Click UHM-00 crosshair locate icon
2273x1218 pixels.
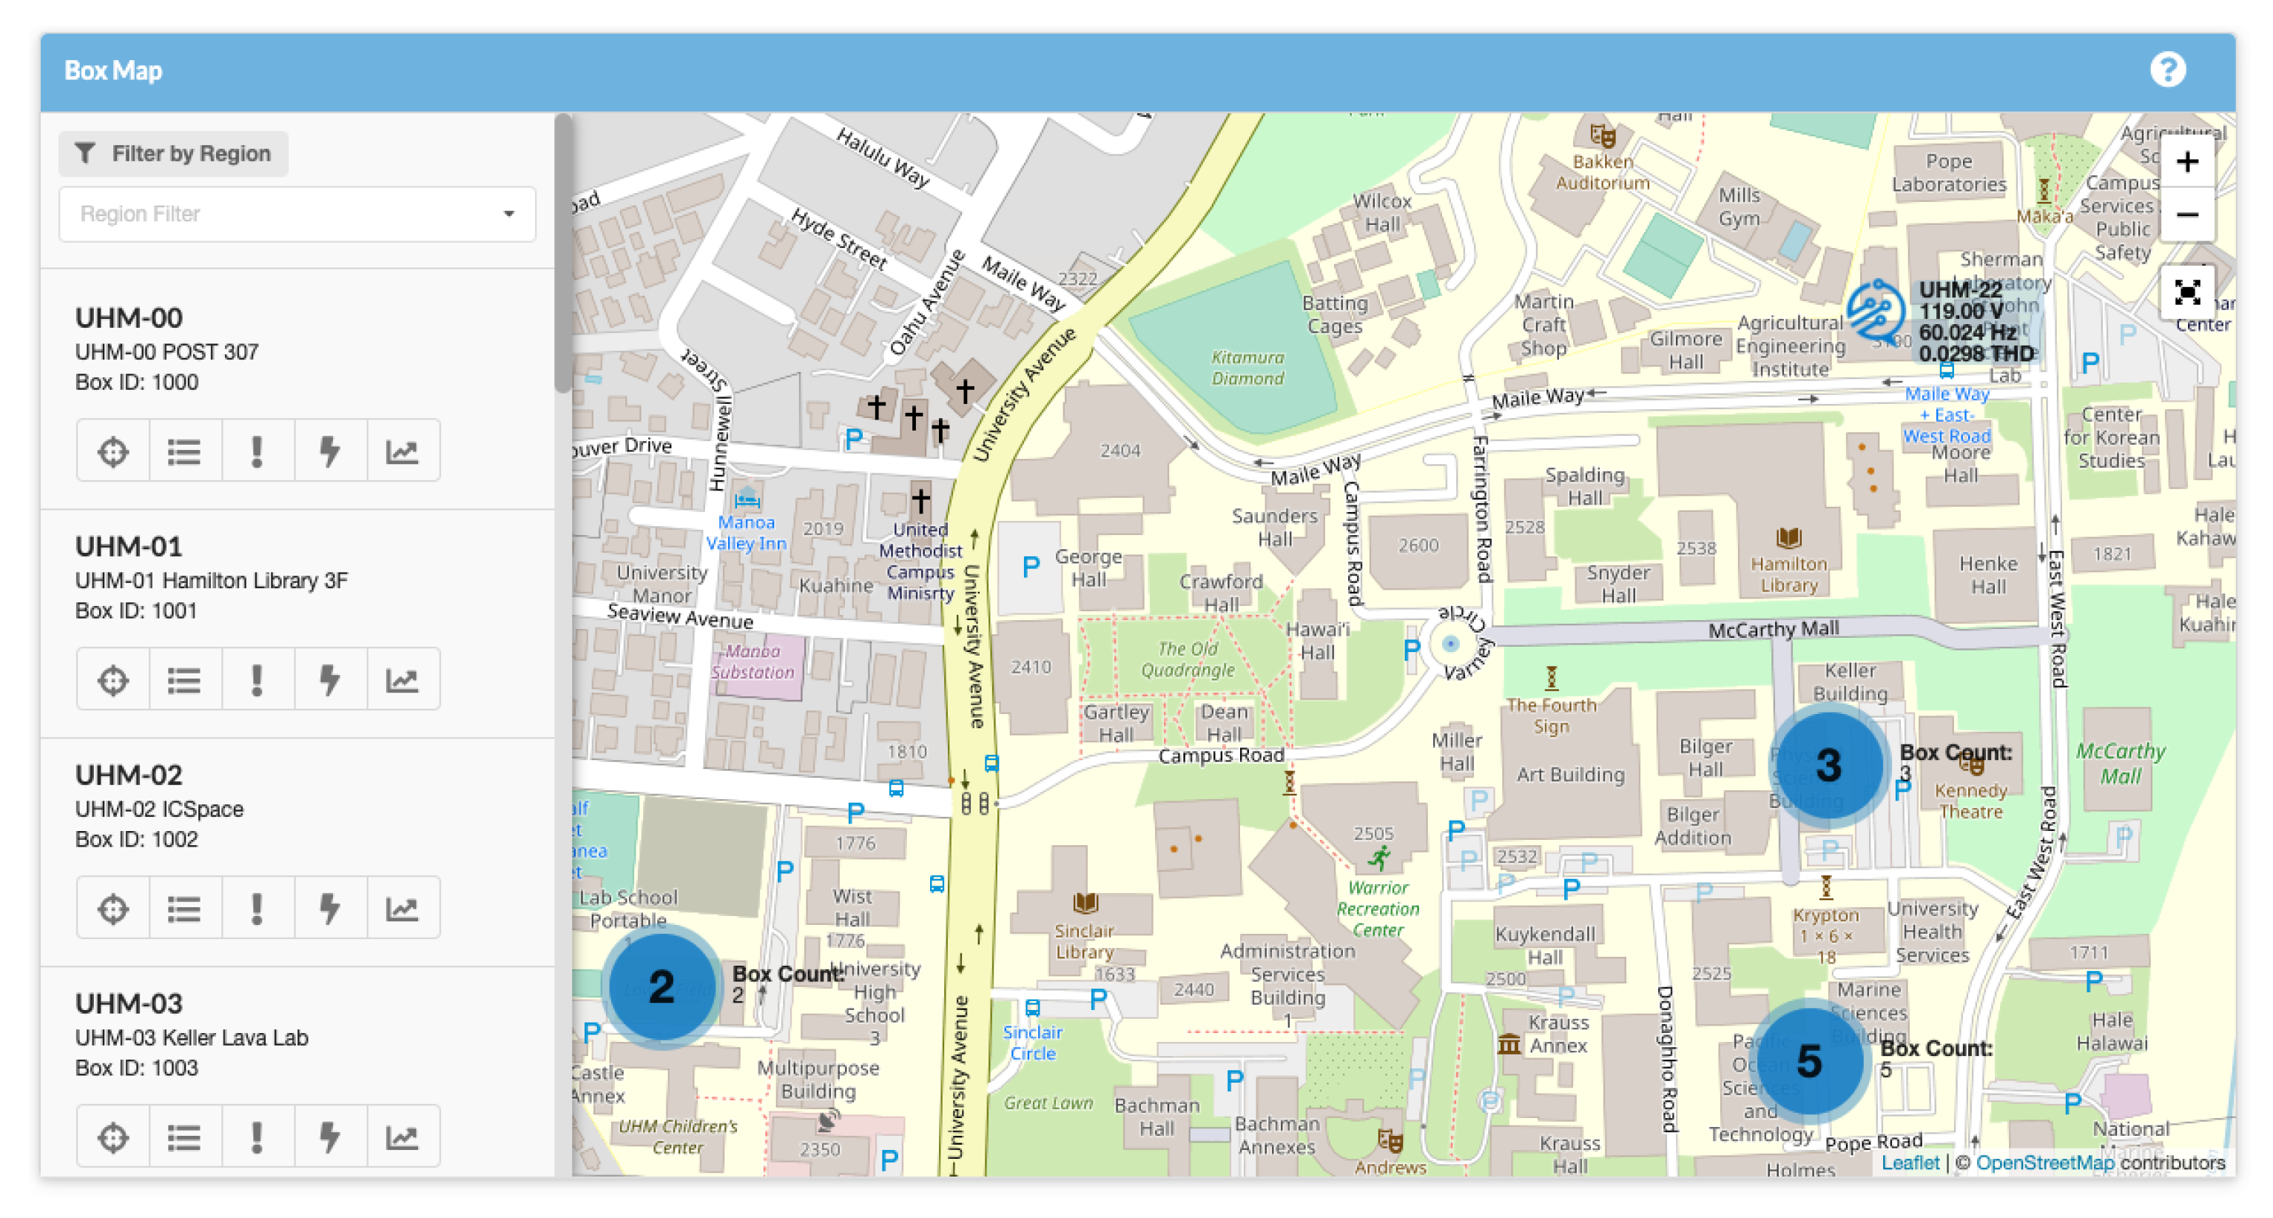click(113, 451)
